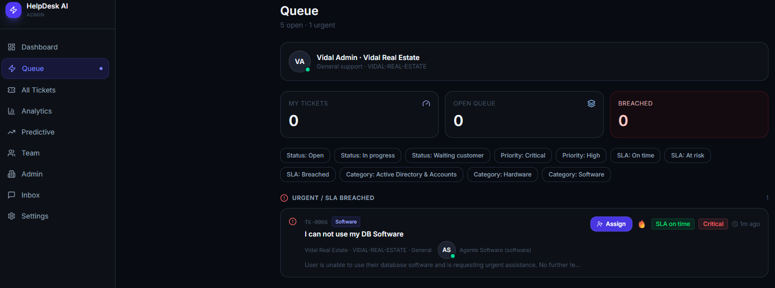775x288 pixels.
Task: Toggle the Status: In progress filter chip
Action: click(x=368, y=155)
